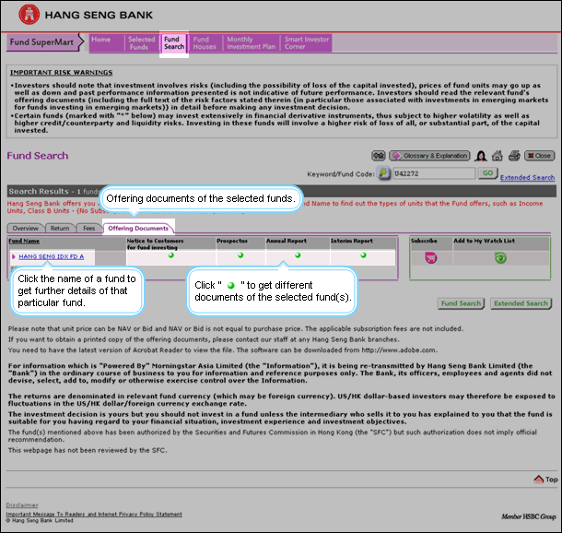Click the Fund Search page heading

coord(38,156)
